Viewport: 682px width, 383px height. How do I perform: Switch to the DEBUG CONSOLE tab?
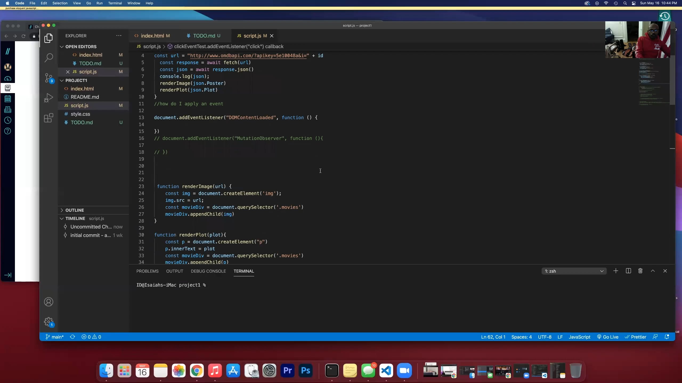tap(208, 271)
